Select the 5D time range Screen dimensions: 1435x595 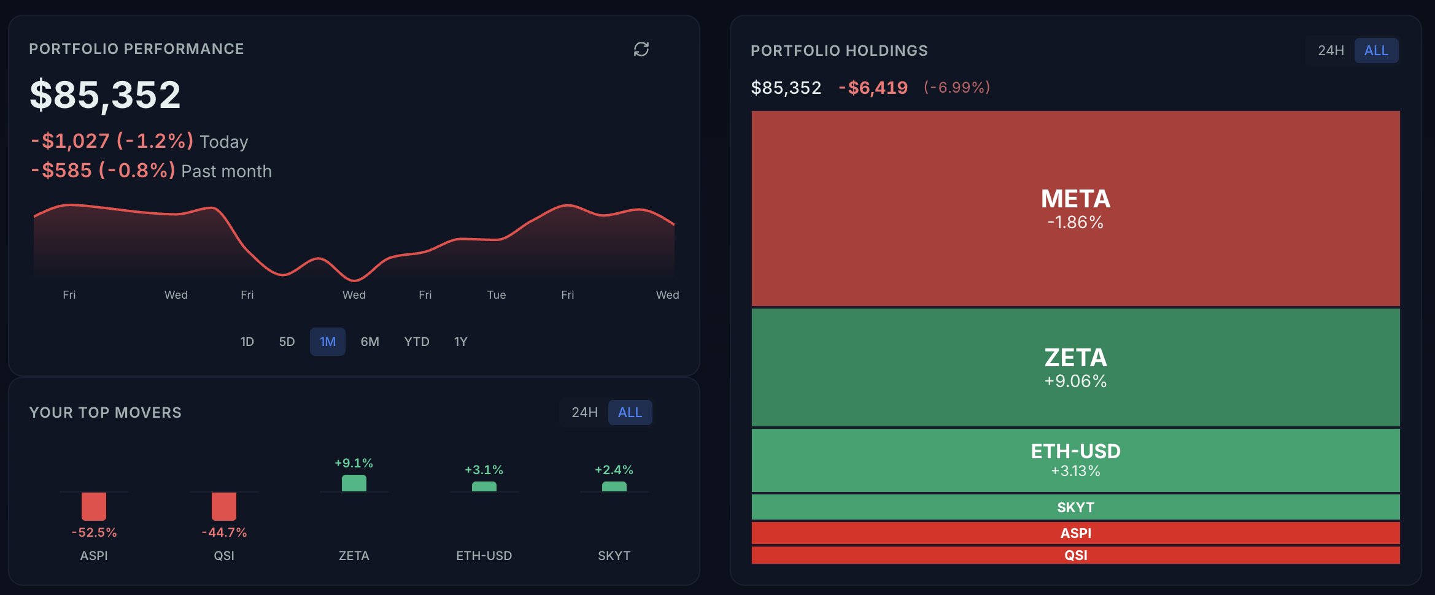click(x=286, y=342)
